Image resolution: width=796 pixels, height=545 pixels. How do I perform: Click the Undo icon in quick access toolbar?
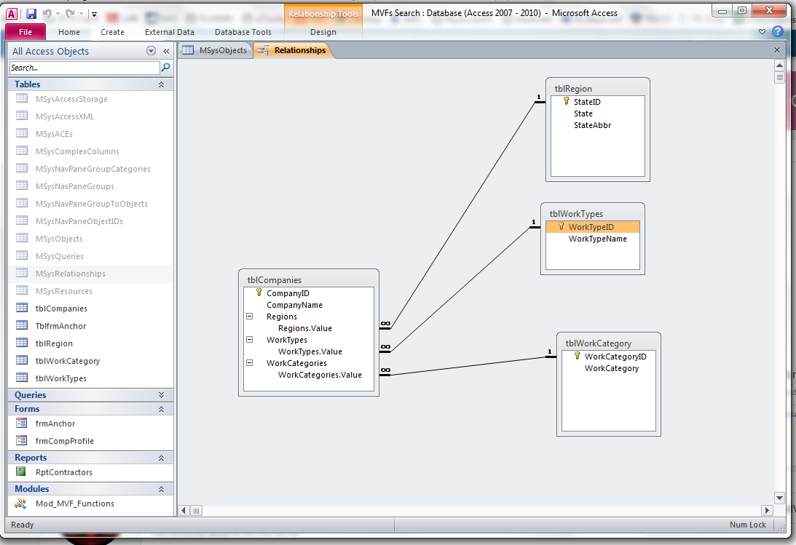[47, 14]
